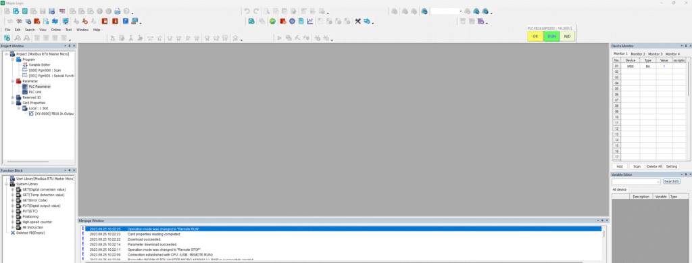
Task: Click the Search(S) button in Variable Editor
Action: tap(672, 181)
